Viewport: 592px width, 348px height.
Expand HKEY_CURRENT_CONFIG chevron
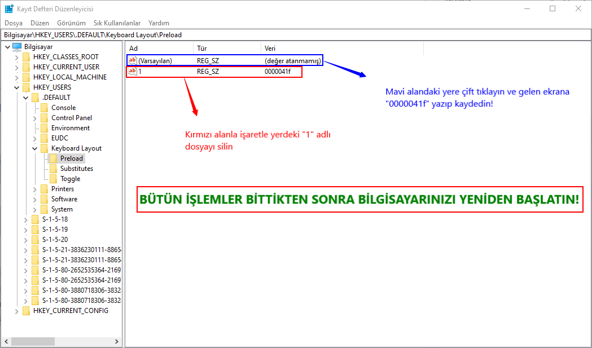[x=16, y=311]
